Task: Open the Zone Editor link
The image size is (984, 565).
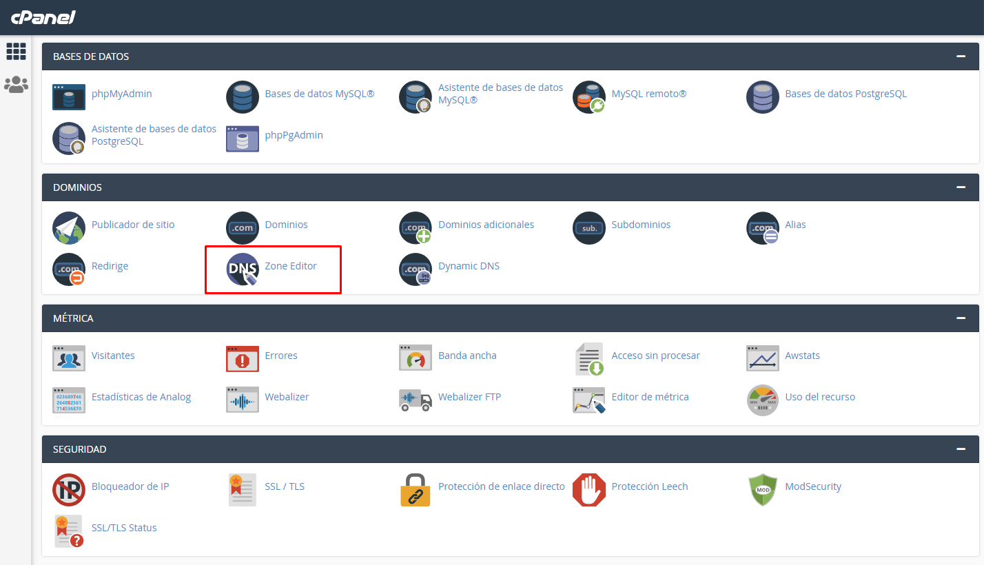Action: [x=291, y=266]
